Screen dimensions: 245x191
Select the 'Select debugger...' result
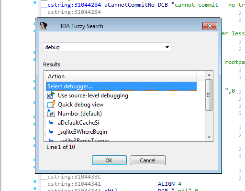(121, 86)
